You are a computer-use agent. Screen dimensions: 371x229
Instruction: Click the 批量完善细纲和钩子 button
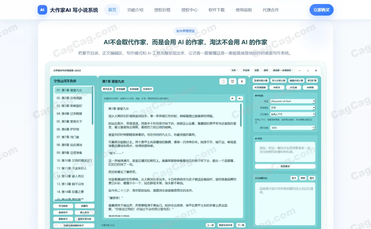[x=74, y=225]
